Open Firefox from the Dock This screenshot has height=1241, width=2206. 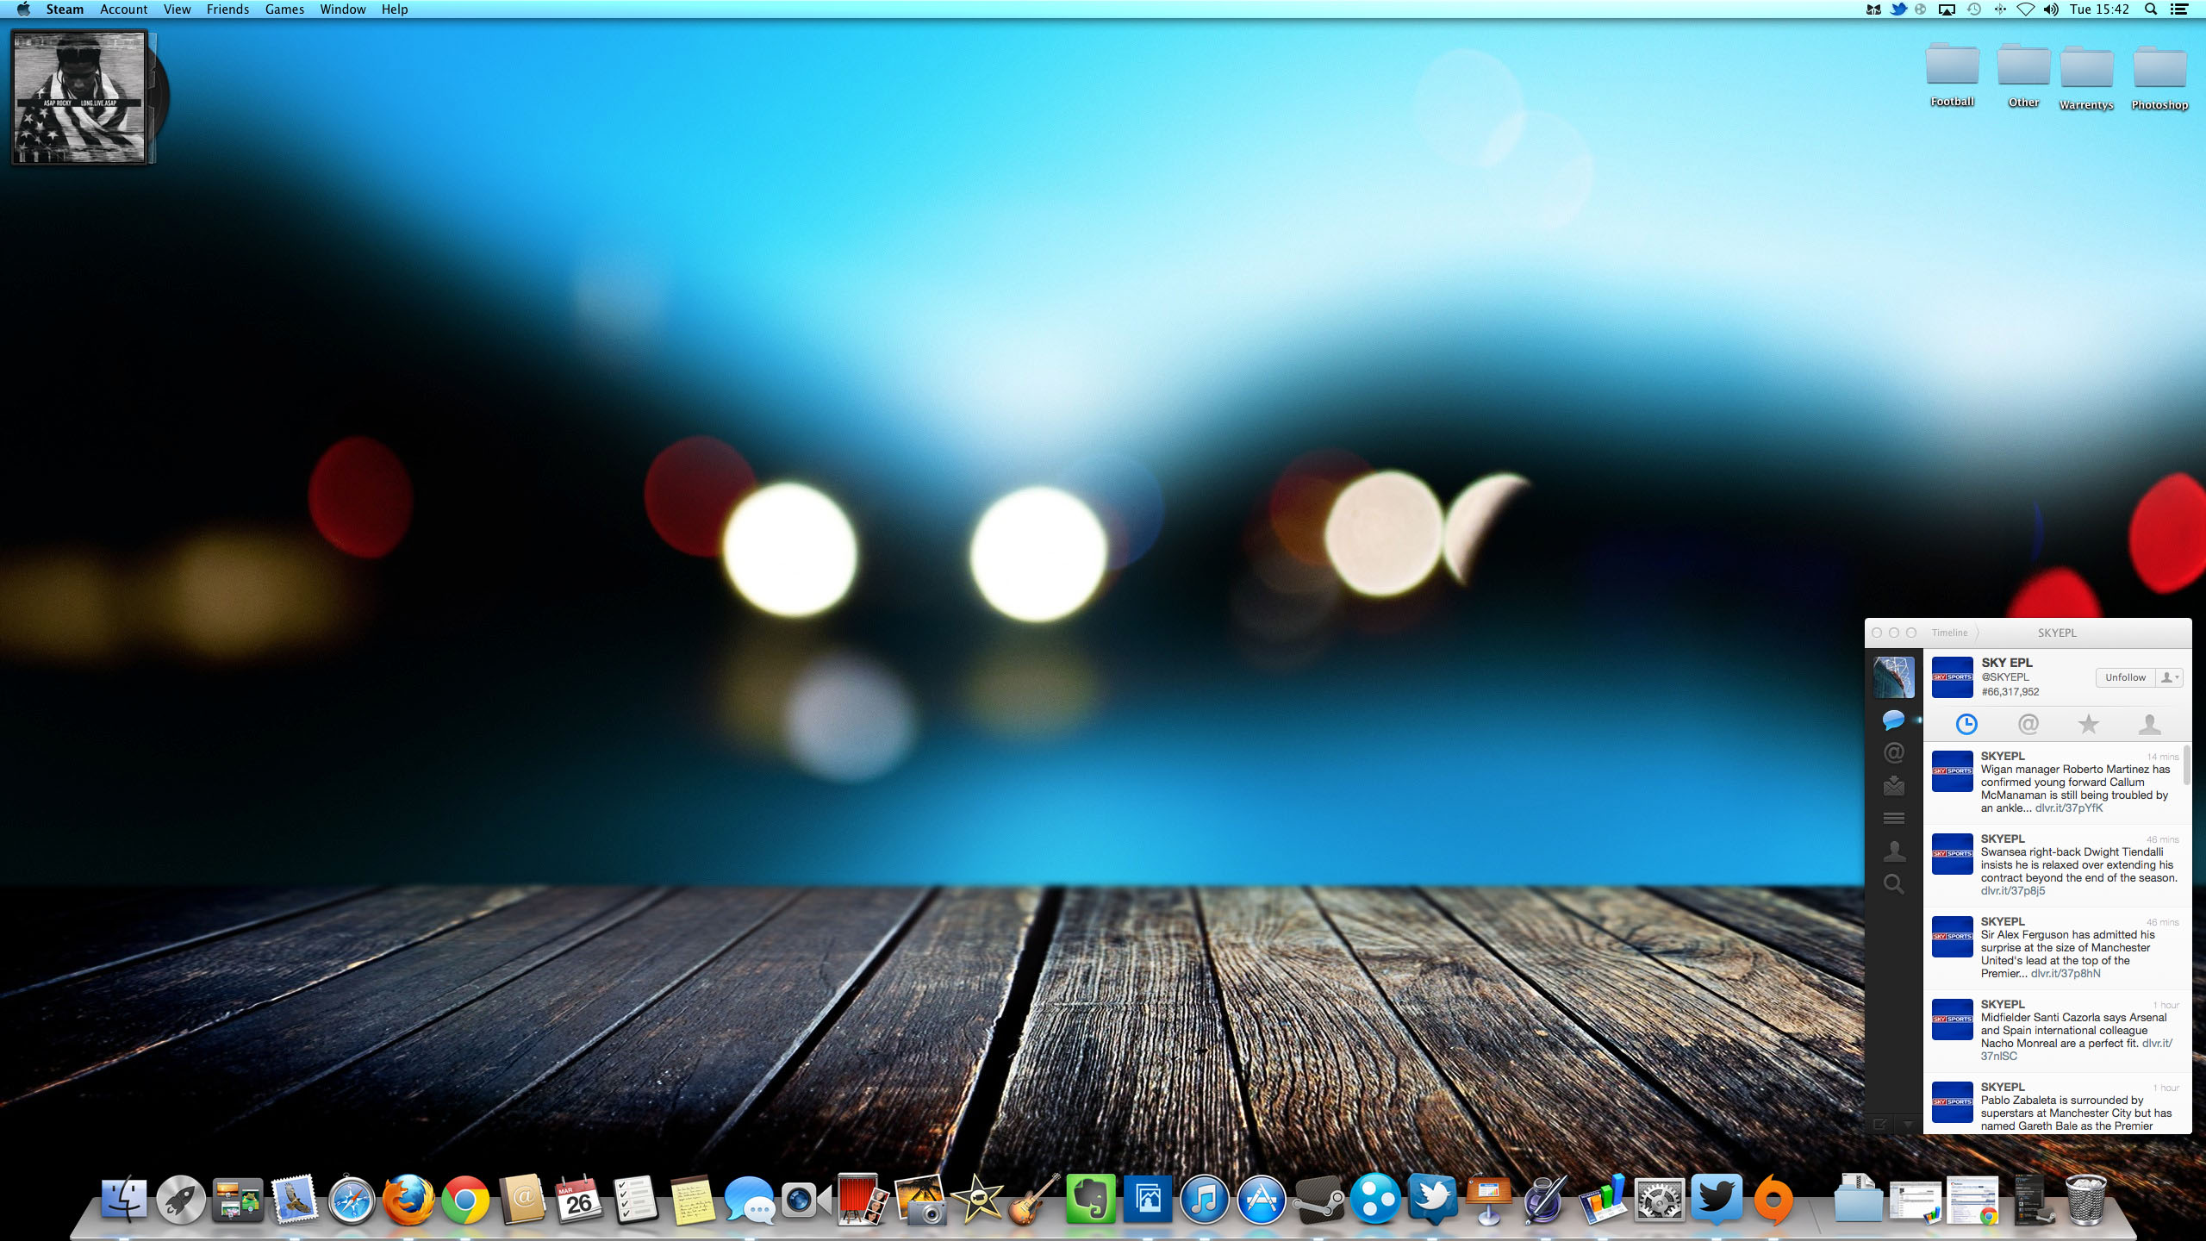[408, 1200]
